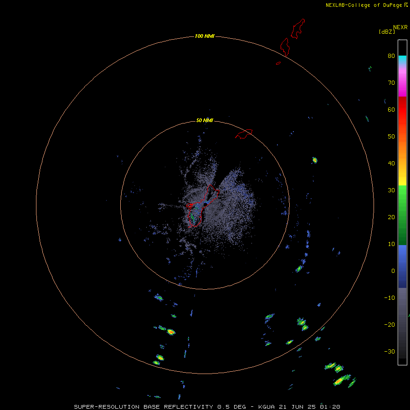Image resolution: width=410 pixels, height=410 pixels.
Task: Click the red segment of the color bar
Action: (402, 110)
